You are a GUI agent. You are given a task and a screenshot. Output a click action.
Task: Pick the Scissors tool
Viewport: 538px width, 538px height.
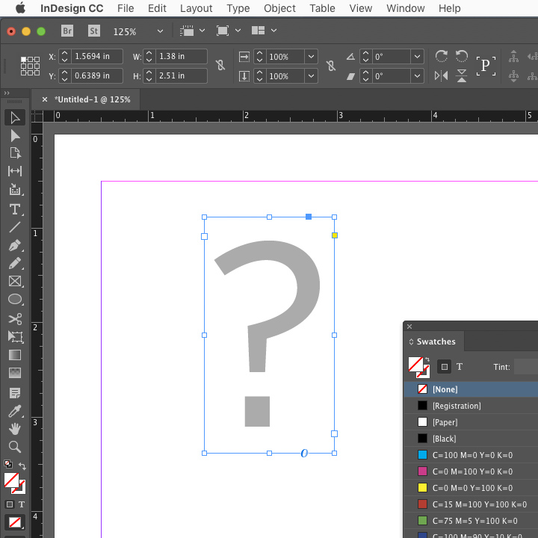click(x=14, y=318)
